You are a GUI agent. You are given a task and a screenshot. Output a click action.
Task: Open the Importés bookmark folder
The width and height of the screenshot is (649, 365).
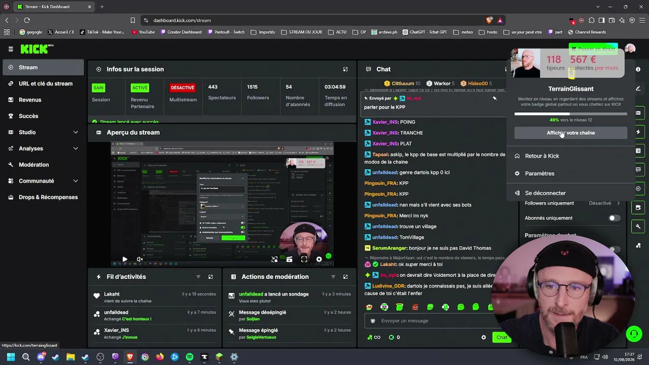pyautogui.click(x=263, y=32)
